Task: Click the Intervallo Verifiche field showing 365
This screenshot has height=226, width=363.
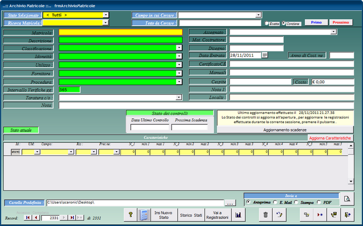Action: coord(70,90)
